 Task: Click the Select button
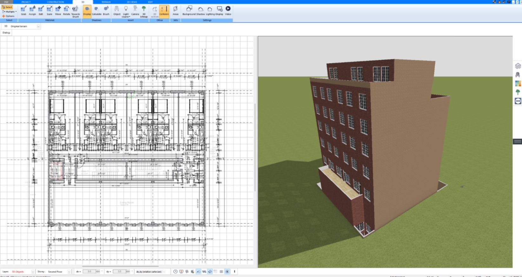pyautogui.click(x=7, y=7)
